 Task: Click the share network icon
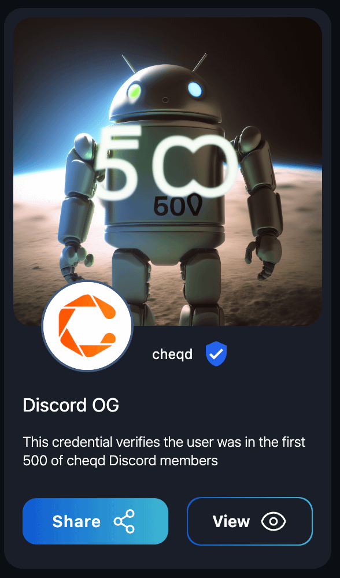[x=124, y=521]
